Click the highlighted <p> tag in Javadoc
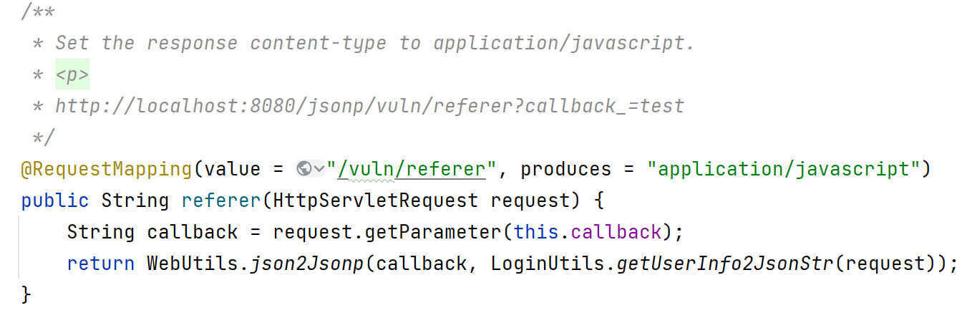Image resolution: width=962 pixels, height=318 pixels. coord(72,75)
